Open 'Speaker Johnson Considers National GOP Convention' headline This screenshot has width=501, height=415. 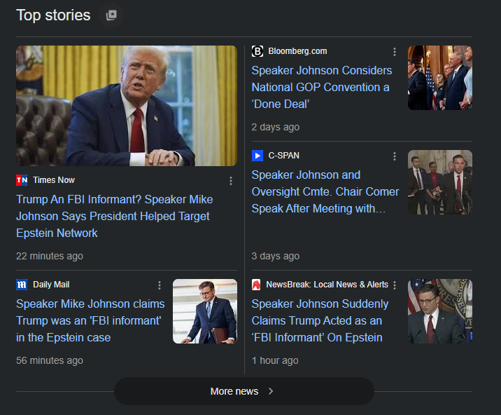click(321, 87)
